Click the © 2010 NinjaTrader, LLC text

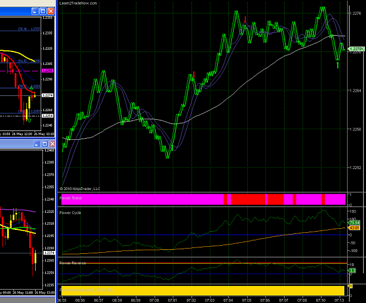(x=80, y=189)
